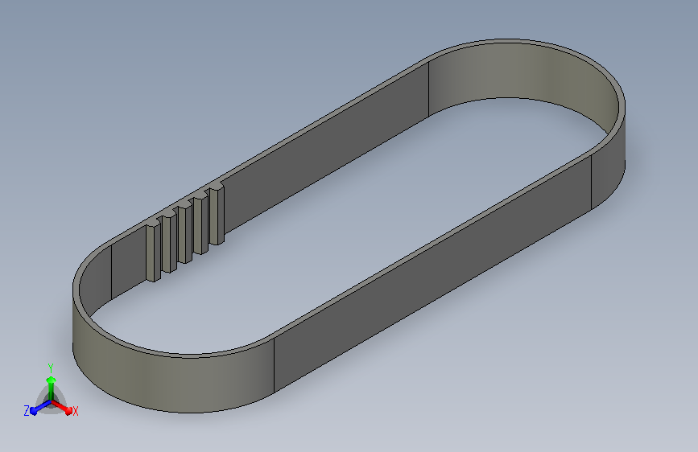The image size is (698, 452).
Task: Select the toothed ribs on the belt interior
Action: 185,232
